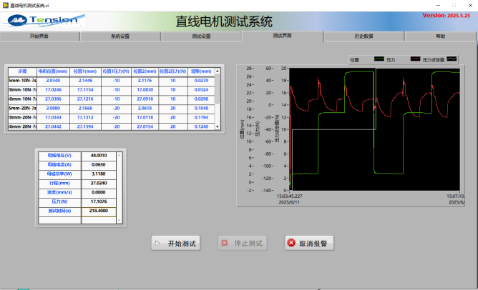Open the 历史数据 tab
The width and height of the screenshot is (478, 290).
click(364, 36)
